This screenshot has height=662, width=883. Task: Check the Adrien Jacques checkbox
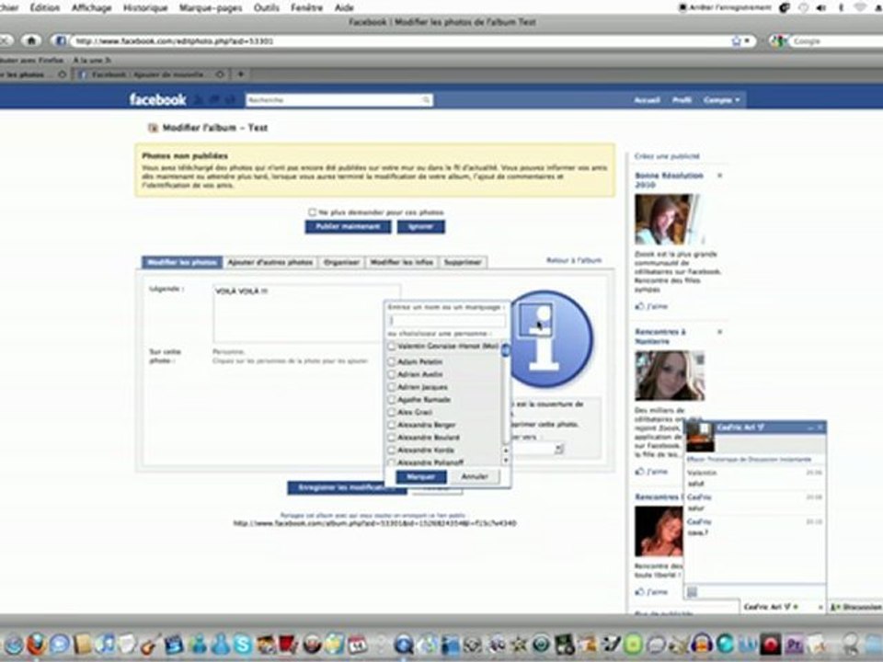tap(392, 387)
